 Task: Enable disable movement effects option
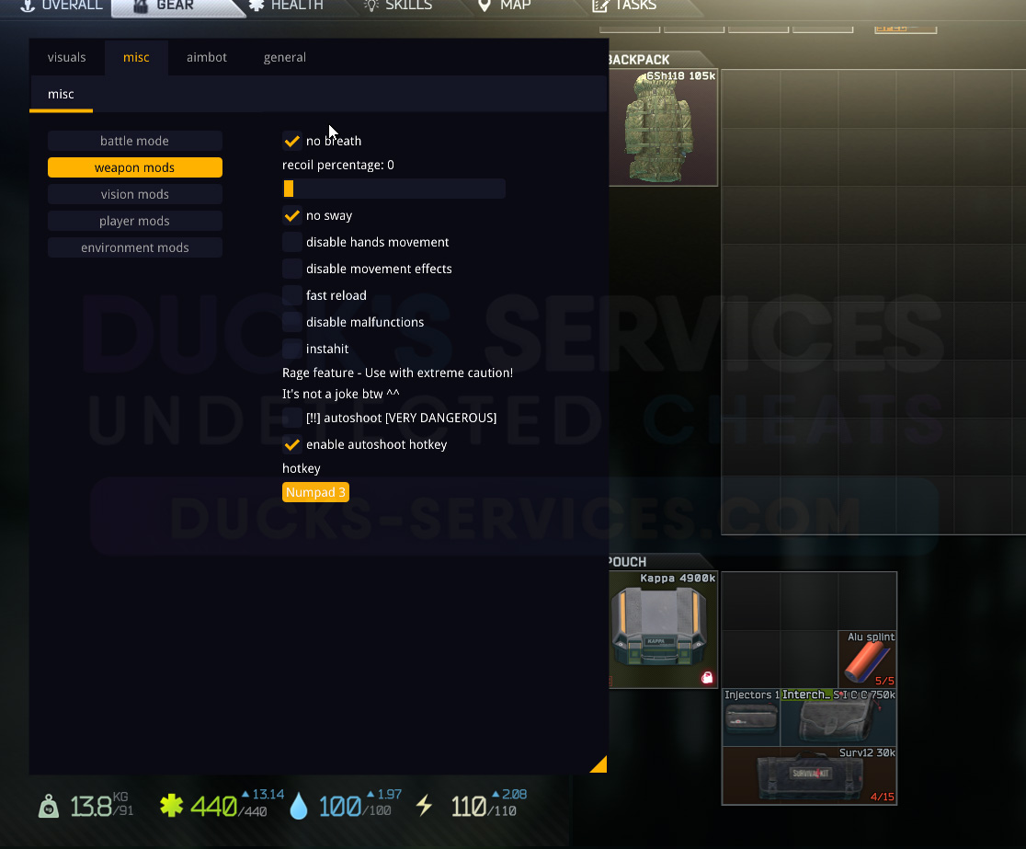pyautogui.click(x=291, y=269)
